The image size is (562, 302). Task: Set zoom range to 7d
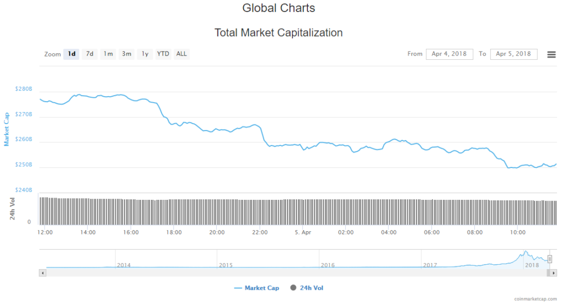tap(89, 54)
